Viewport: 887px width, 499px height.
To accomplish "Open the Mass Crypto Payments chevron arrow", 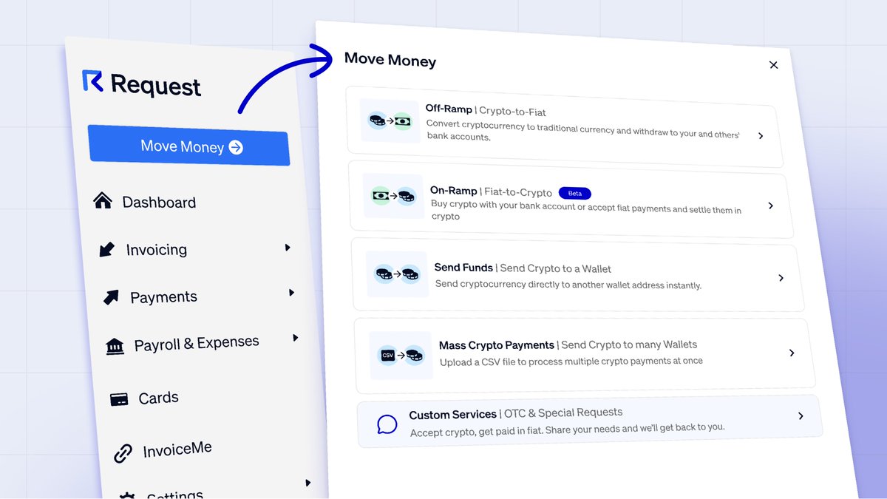I will pos(792,353).
